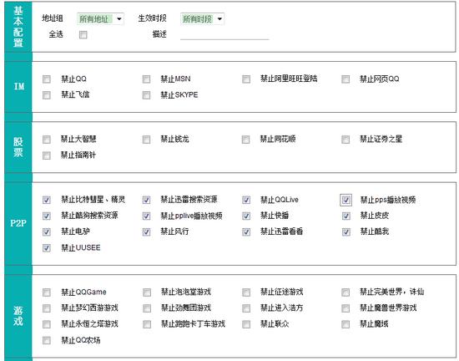The width and height of the screenshot is (459, 361).
Task: Select the 禁止QQ农场 checkbox
Action: (47, 340)
